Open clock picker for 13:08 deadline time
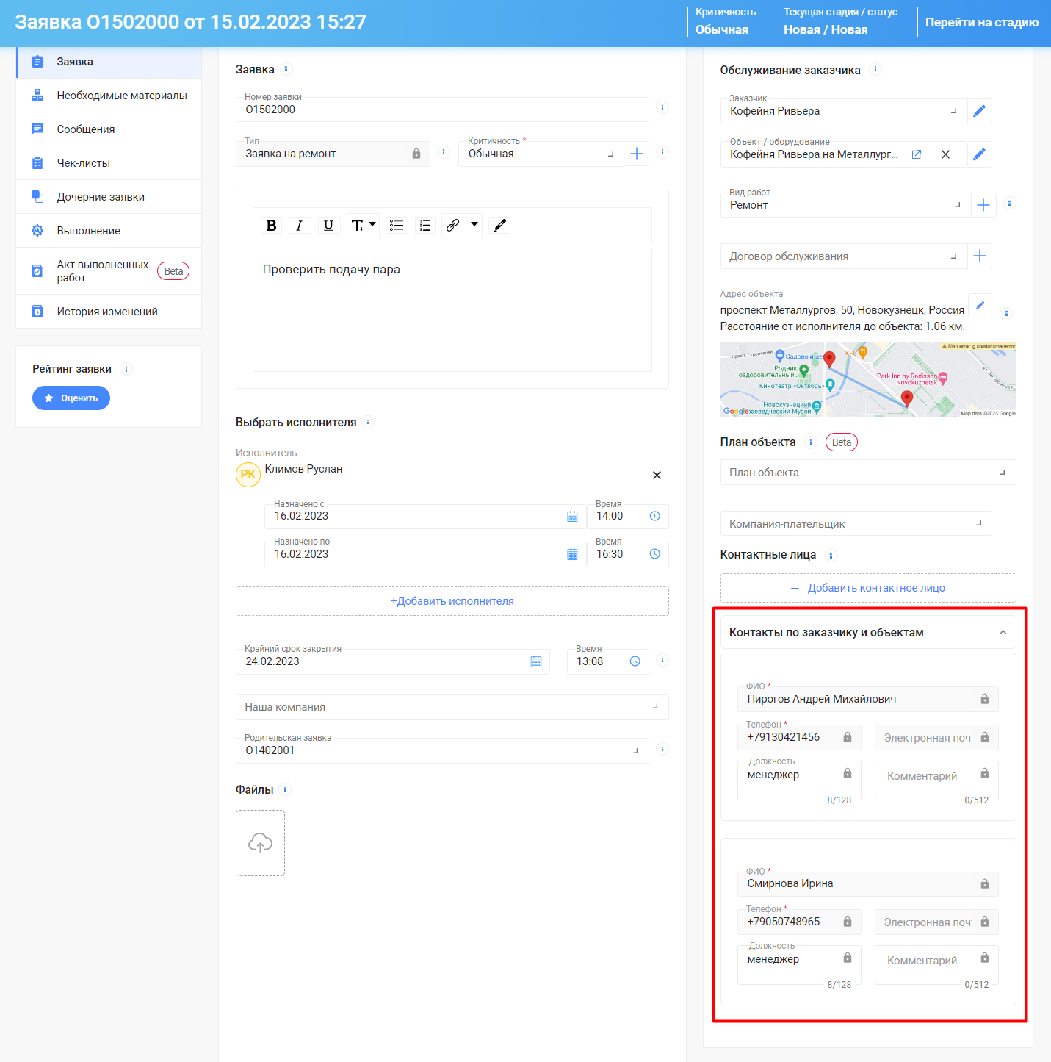The width and height of the screenshot is (1051, 1062). 635,661
